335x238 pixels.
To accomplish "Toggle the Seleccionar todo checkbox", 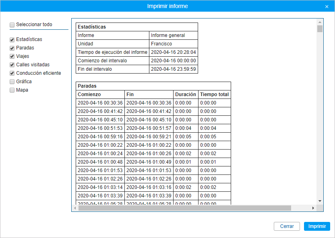I will click(x=12, y=25).
